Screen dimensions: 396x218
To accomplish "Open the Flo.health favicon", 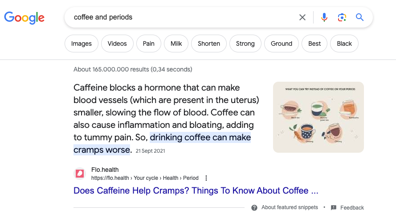I will (x=80, y=174).
